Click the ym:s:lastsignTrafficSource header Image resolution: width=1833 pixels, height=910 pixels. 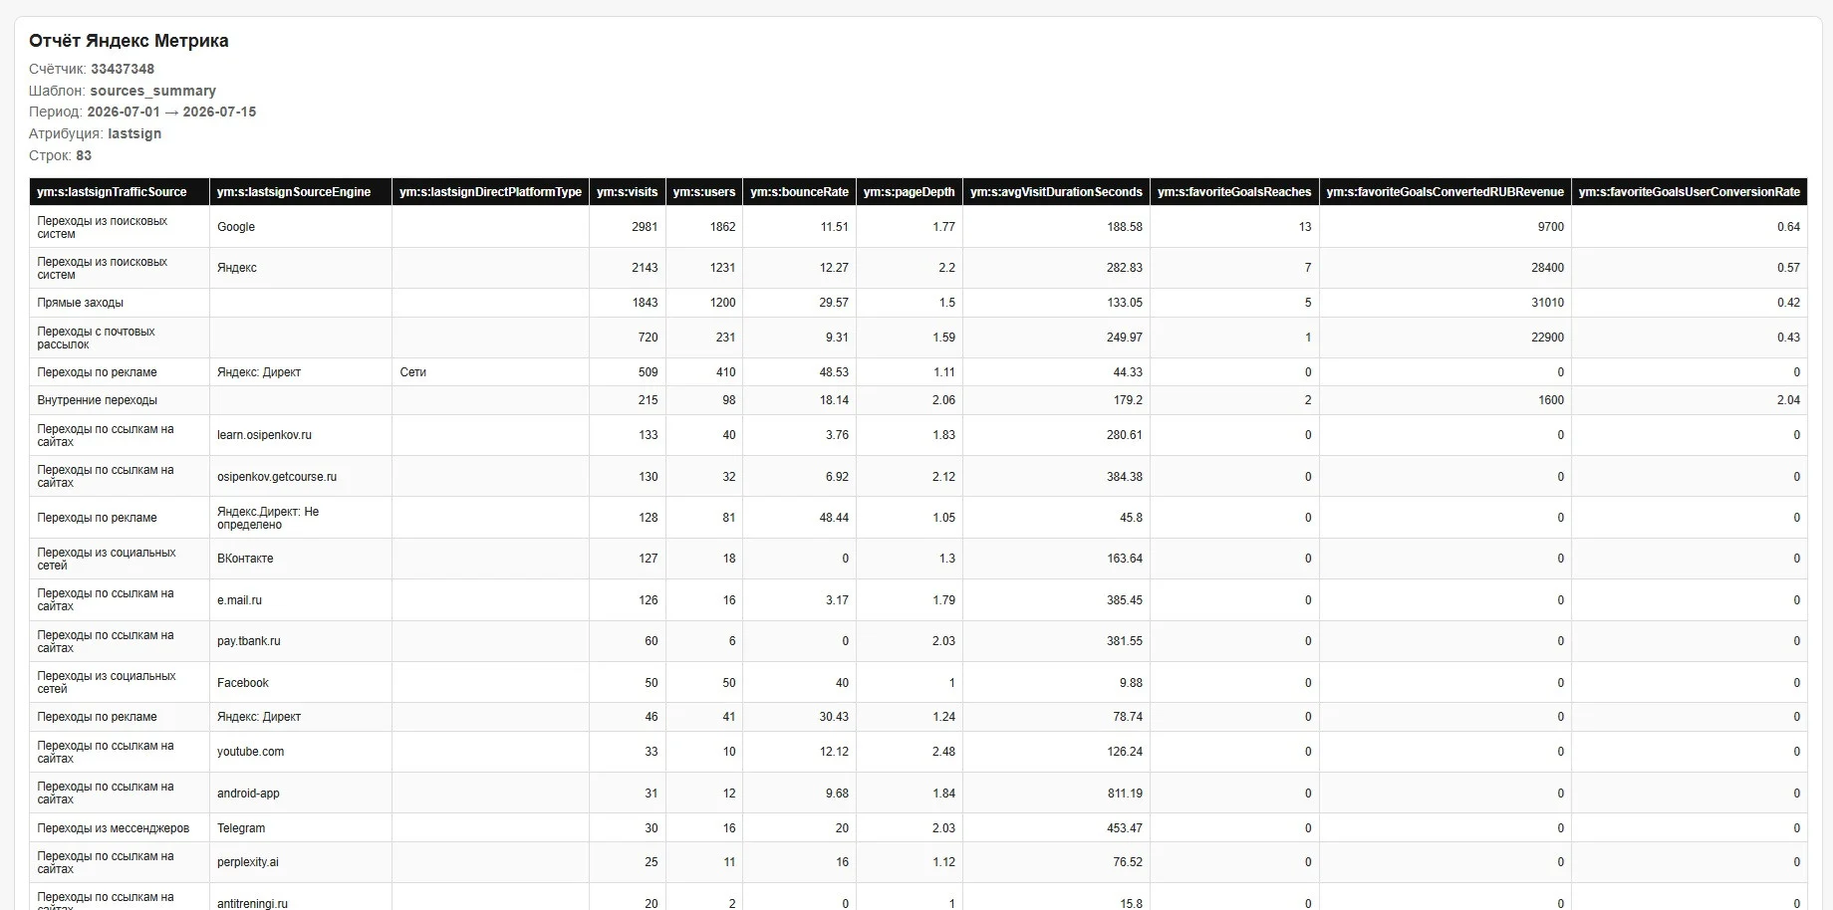[x=120, y=192]
